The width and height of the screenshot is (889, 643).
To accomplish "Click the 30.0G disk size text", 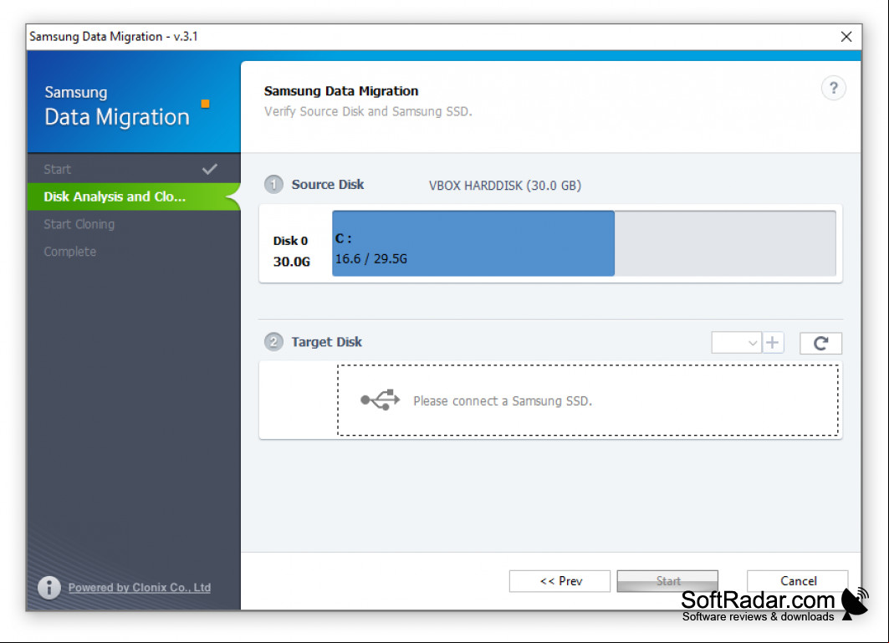I will coord(291,262).
